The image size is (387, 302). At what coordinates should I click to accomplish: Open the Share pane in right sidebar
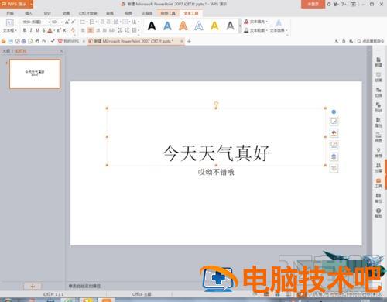(378, 168)
